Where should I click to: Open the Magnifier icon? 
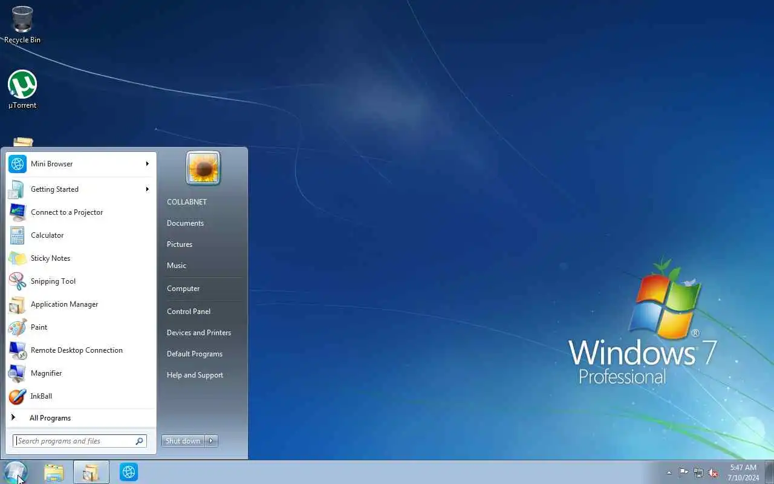point(17,373)
